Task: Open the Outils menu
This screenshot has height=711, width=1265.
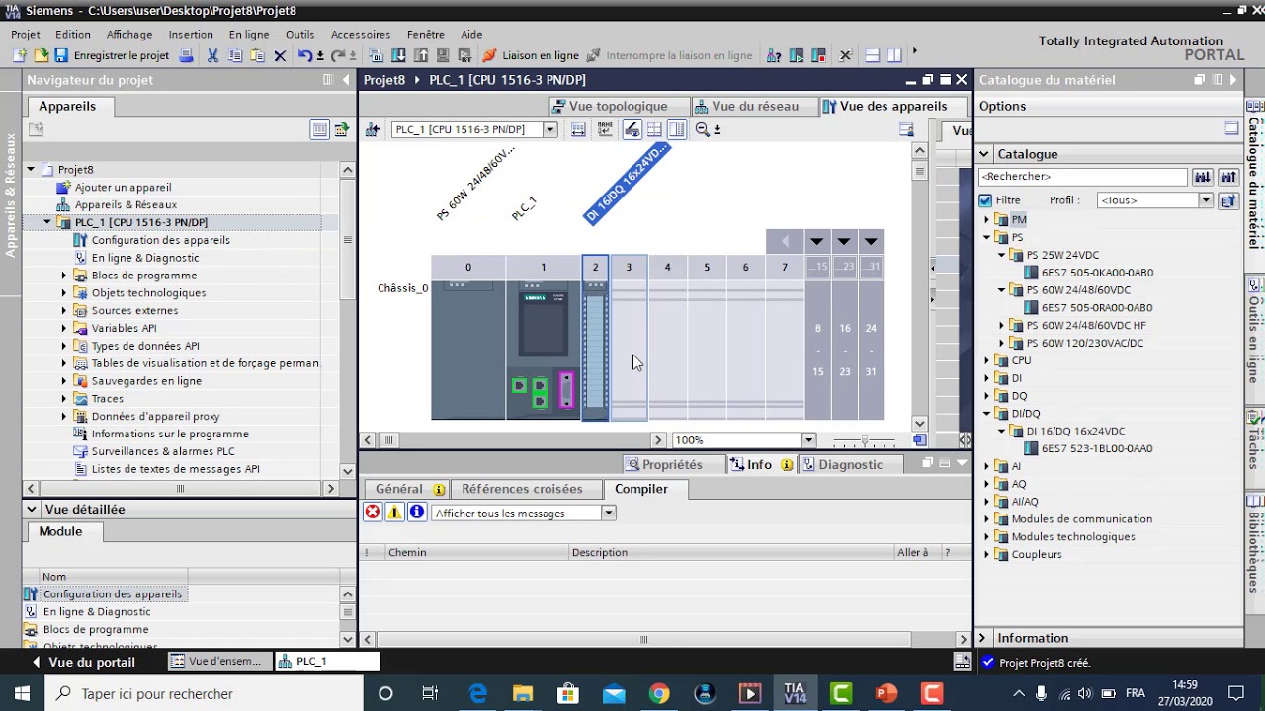Action: point(299,34)
